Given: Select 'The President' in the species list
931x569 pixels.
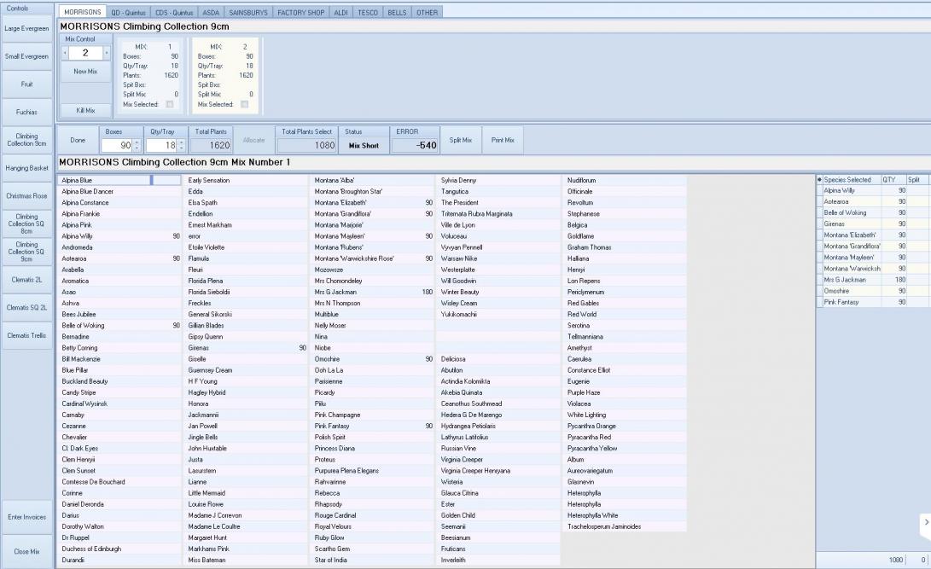Looking at the screenshot, I should coord(460,203).
